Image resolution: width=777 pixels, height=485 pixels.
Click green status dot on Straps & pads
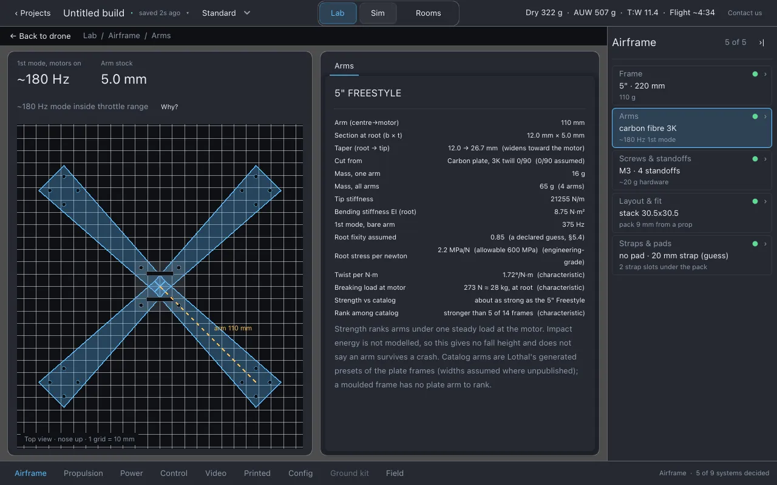point(755,244)
